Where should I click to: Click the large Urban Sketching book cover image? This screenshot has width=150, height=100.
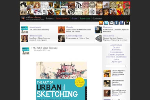tap(61, 81)
